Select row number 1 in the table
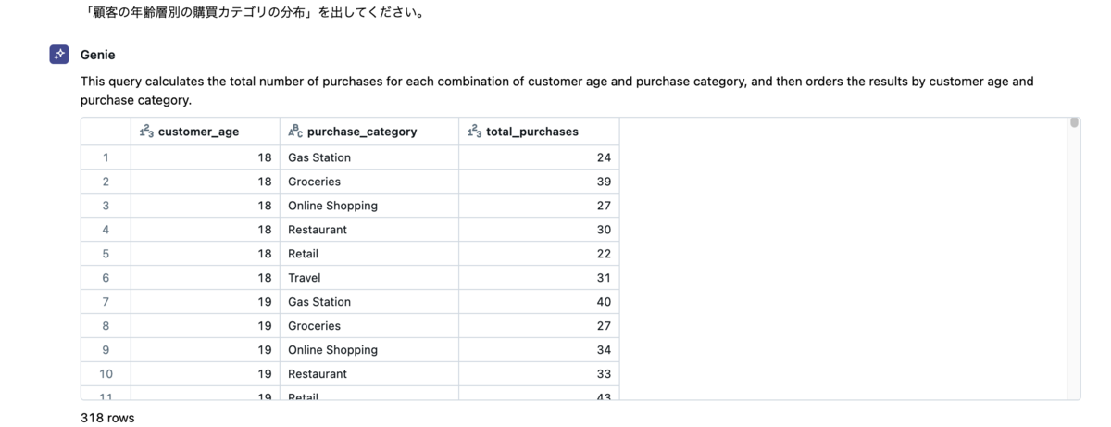This screenshot has width=1111, height=427. pos(106,157)
